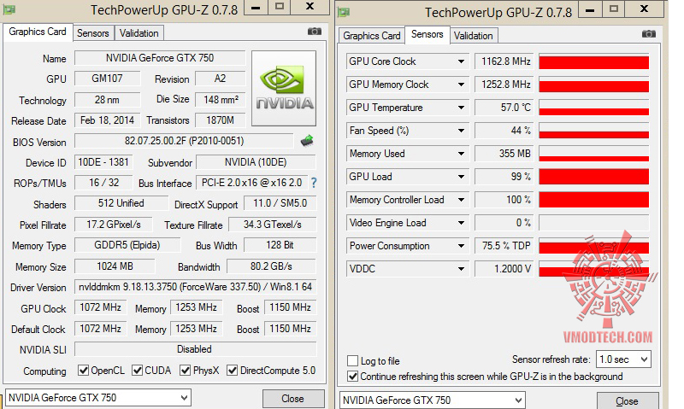Toggle the PhysX checkbox

click(x=186, y=371)
